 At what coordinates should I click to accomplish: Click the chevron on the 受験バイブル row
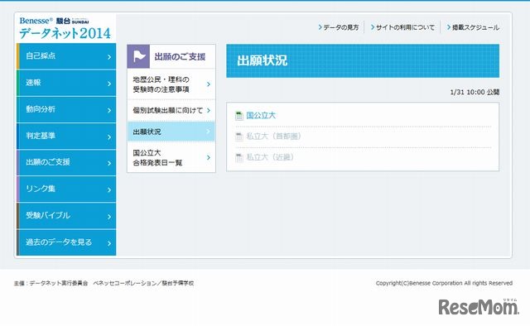click(x=109, y=217)
